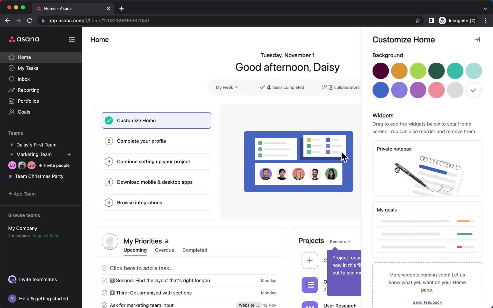This screenshot has width=493, height=308.
Task: Click the lock icon beside My Priorities
Action: pyautogui.click(x=167, y=241)
